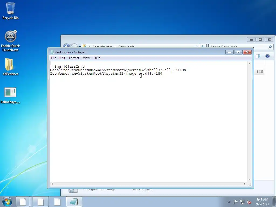The height and width of the screenshot is (207, 276).
Task: Open the Edit menu in Notepad
Action: coord(63,58)
